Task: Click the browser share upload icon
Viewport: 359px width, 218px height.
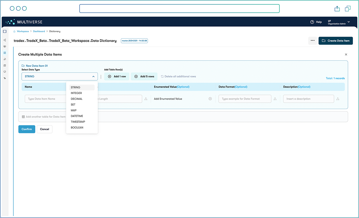Action: pyautogui.click(x=337, y=9)
